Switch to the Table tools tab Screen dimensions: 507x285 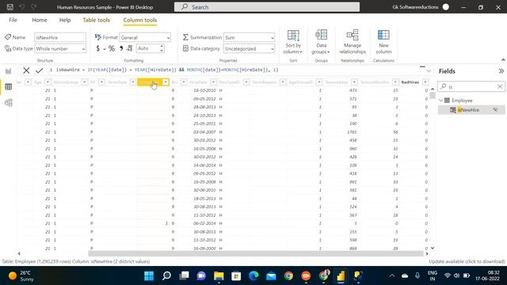pos(97,20)
